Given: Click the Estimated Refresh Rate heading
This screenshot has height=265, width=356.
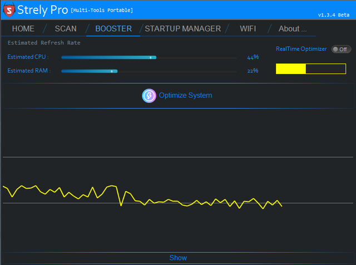Looking at the screenshot, I should pos(44,43).
